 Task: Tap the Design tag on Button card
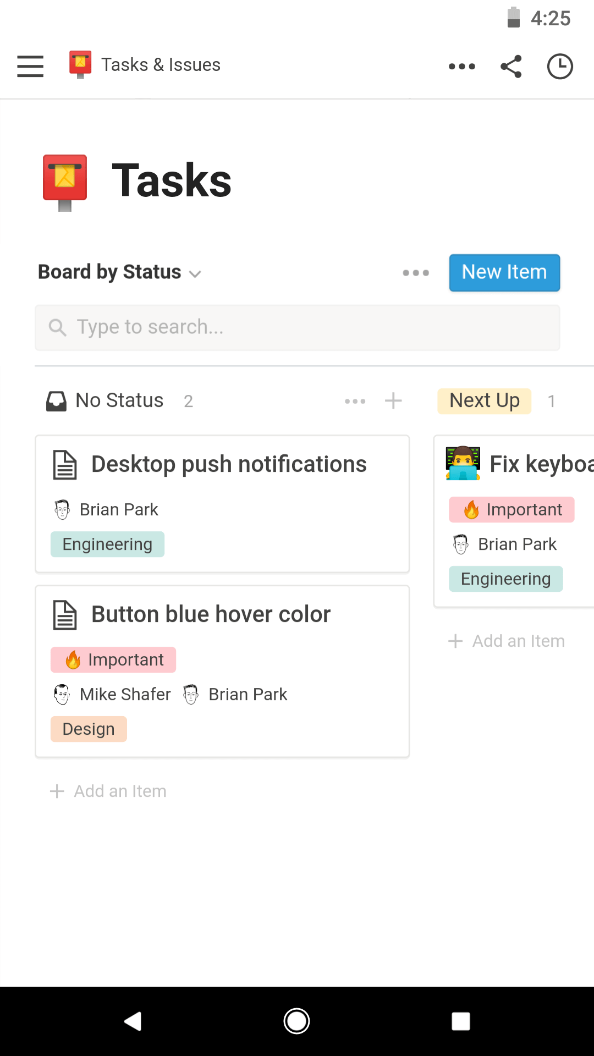tap(89, 729)
